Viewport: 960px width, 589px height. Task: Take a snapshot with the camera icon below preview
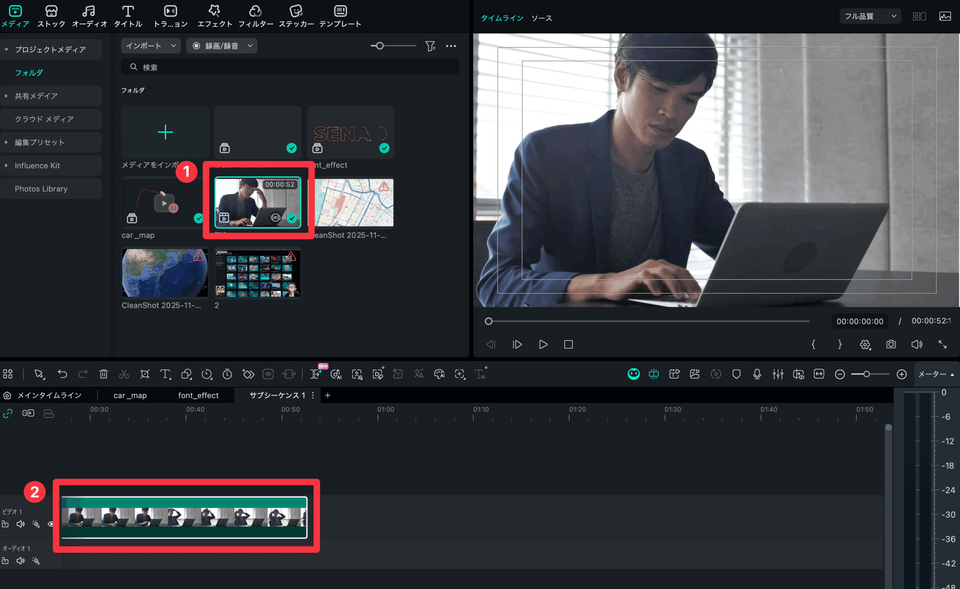click(x=891, y=344)
